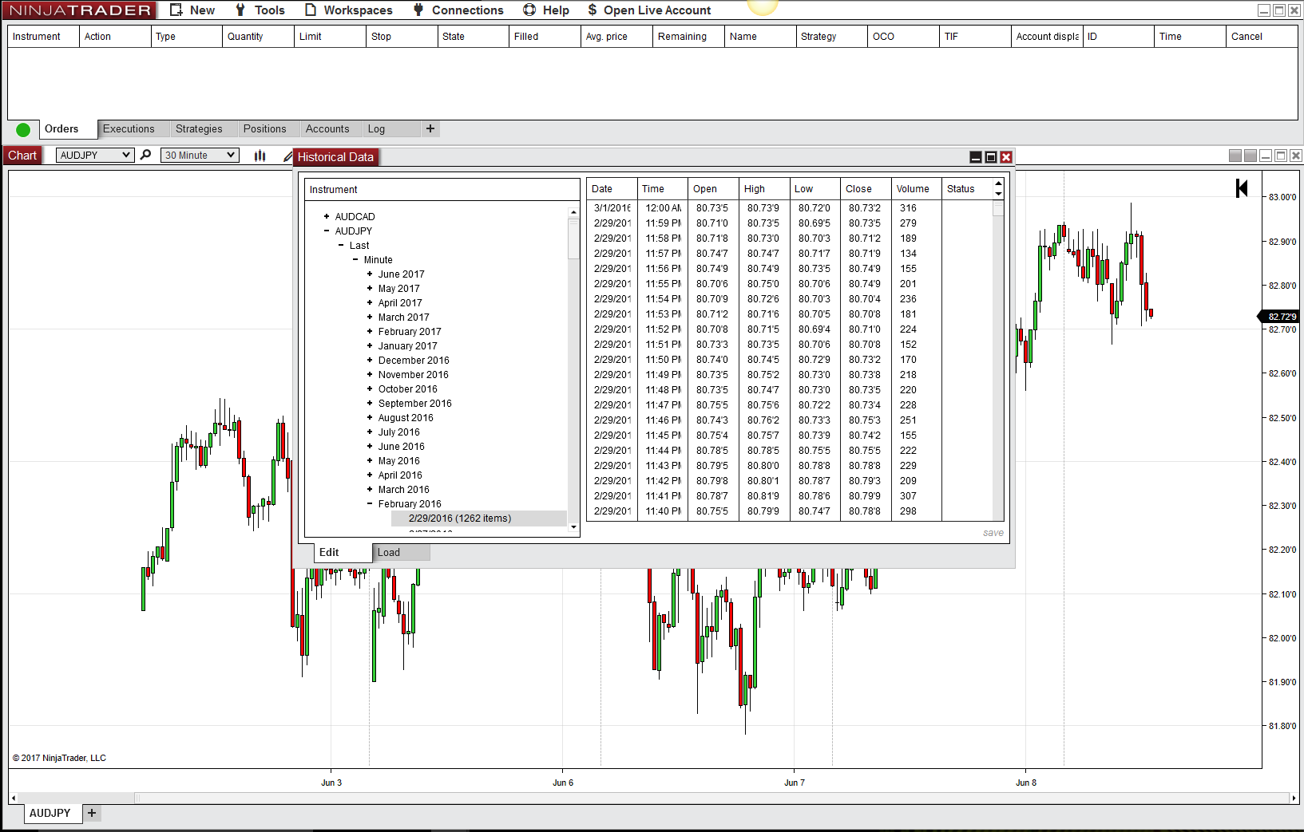Open the Tools menu

tap(260, 10)
